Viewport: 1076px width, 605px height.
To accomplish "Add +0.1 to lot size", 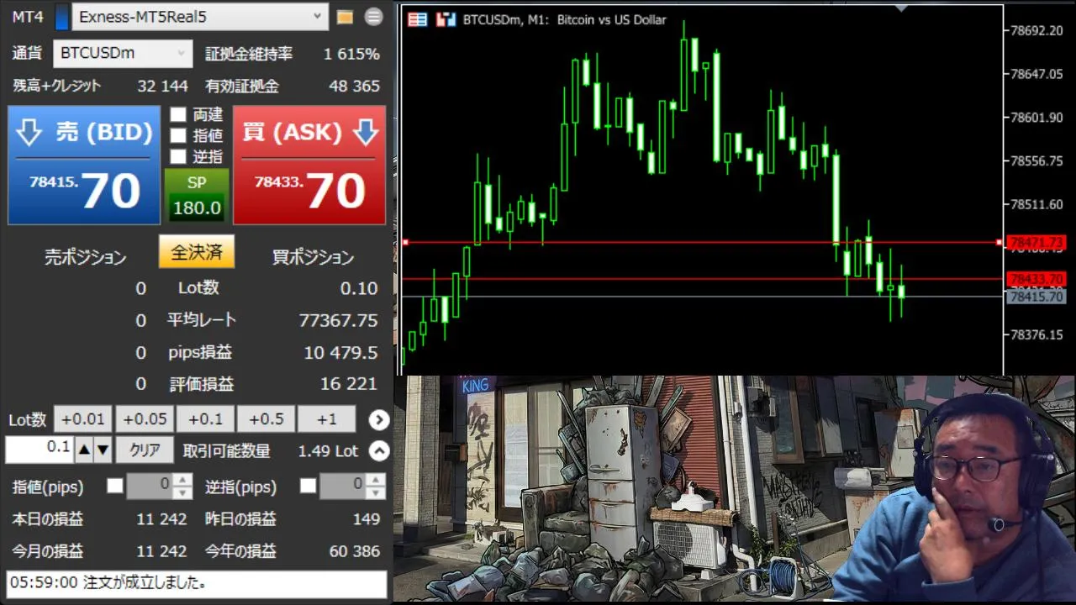I will (x=206, y=419).
